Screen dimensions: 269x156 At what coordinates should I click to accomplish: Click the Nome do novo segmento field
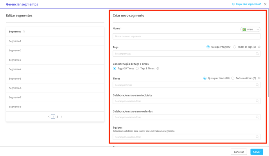187,36
